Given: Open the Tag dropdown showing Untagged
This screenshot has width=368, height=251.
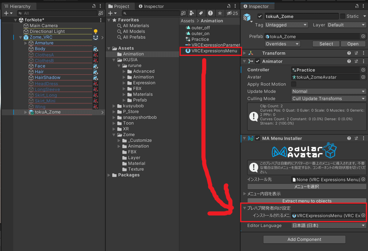Looking at the screenshot, I should click(x=286, y=25).
